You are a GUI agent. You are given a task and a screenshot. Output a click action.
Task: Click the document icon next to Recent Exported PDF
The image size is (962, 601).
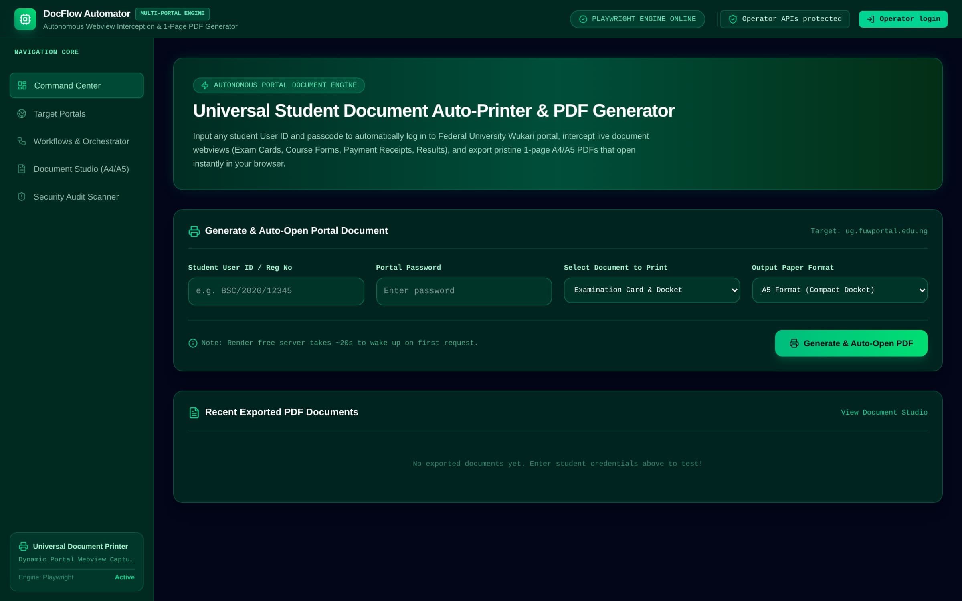click(194, 413)
